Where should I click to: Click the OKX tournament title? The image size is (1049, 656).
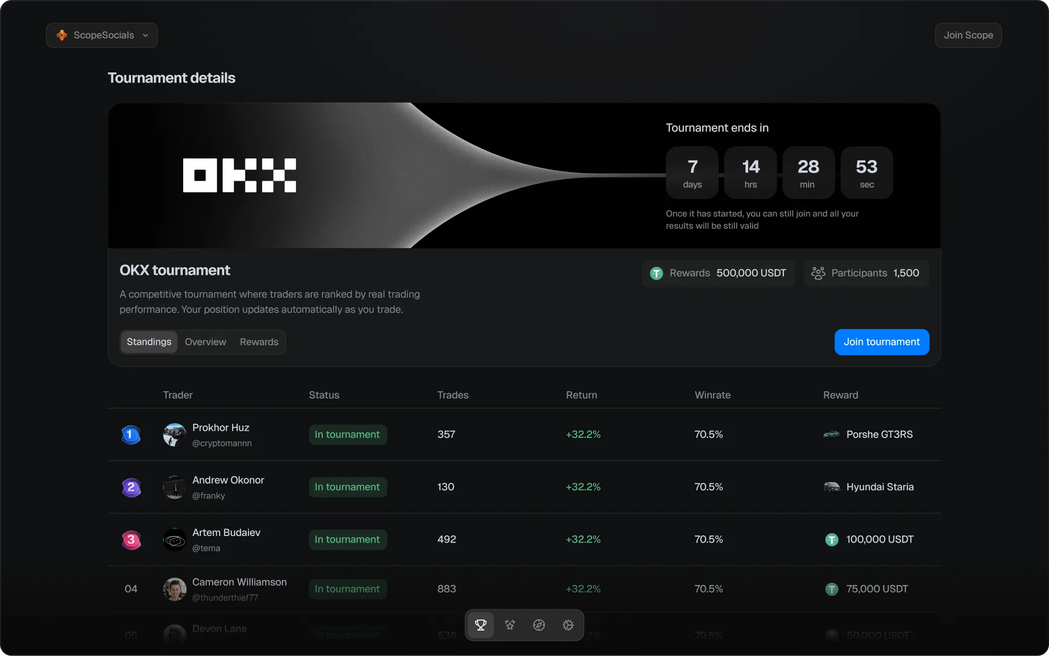175,270
